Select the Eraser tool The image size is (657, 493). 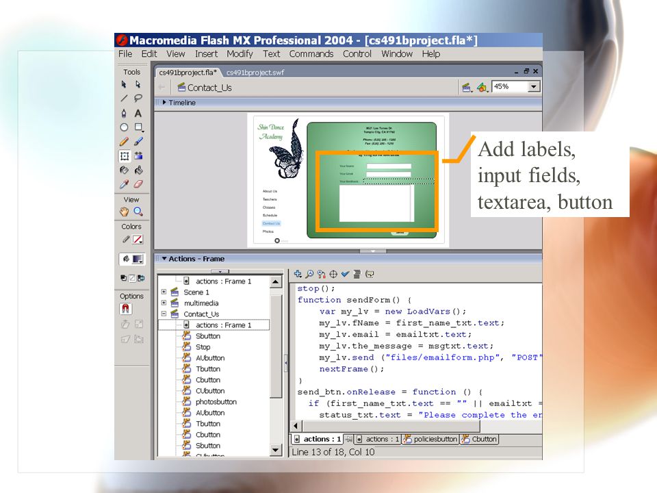click(x=138, y=184)
